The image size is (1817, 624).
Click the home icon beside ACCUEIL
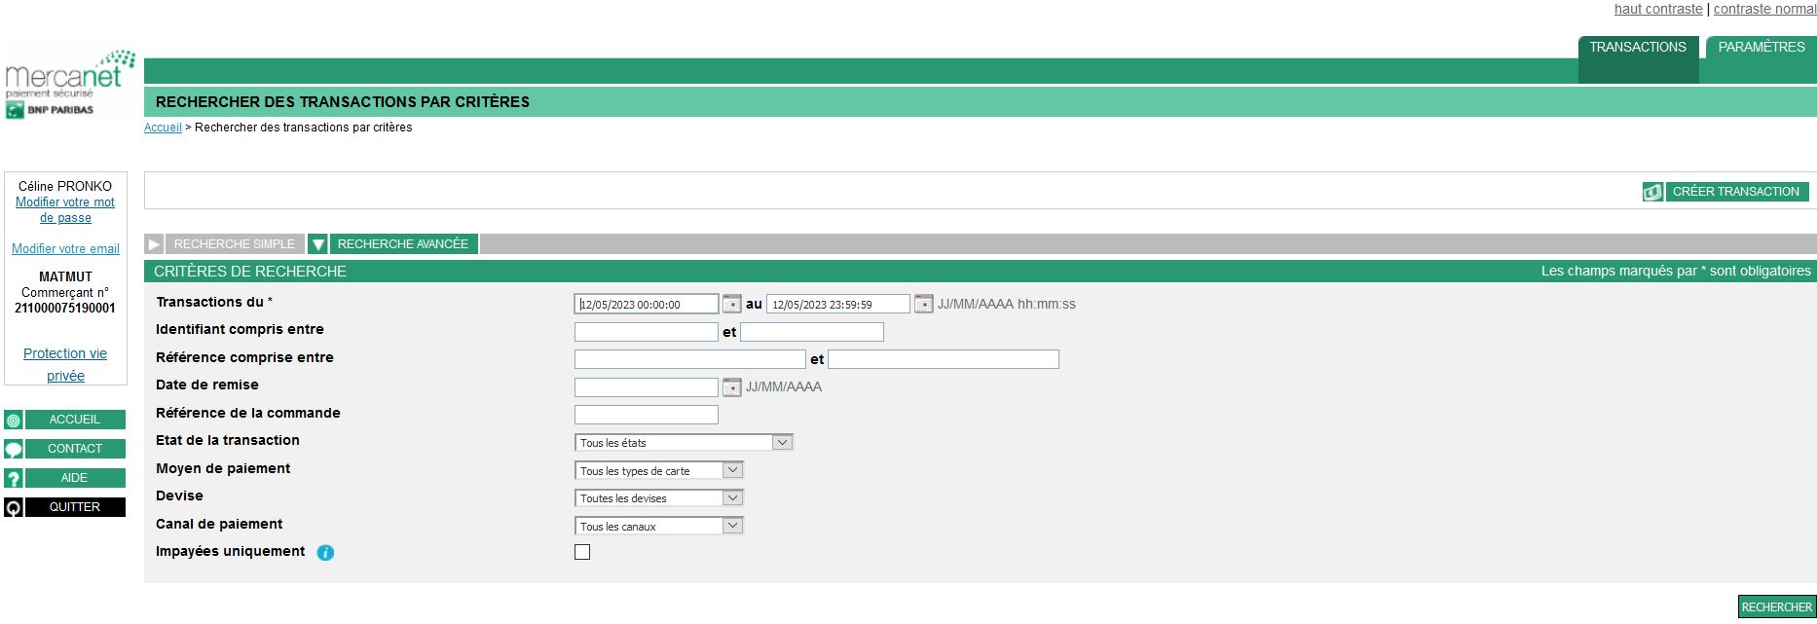[x=14, y=421]
